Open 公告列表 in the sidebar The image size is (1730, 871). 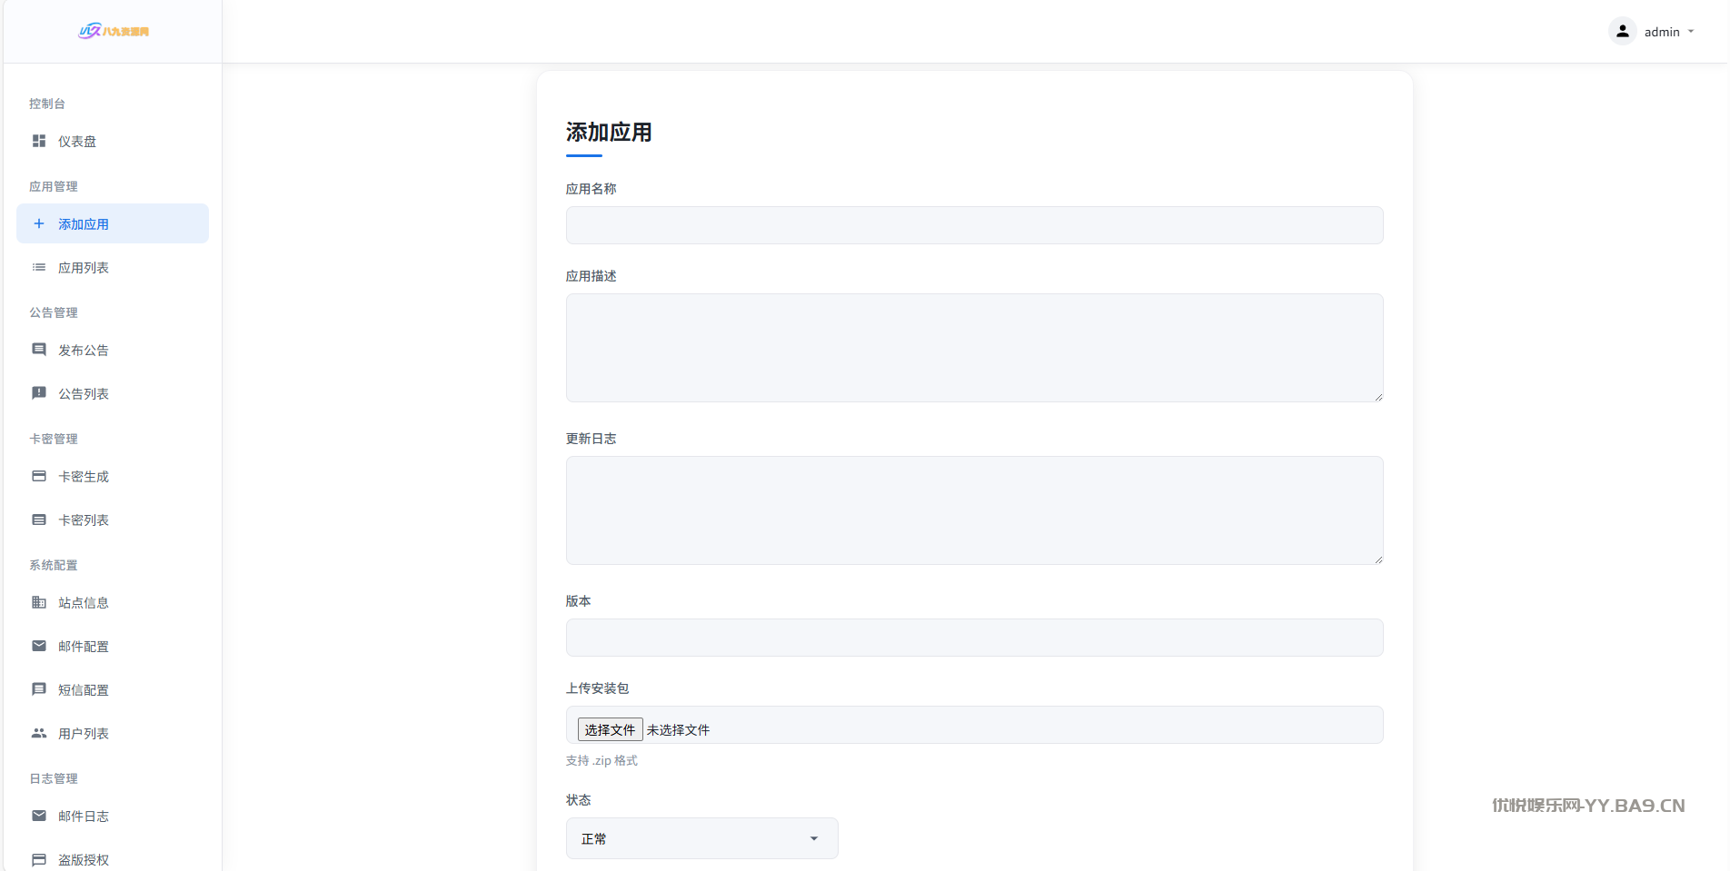[x=84, y=393]
